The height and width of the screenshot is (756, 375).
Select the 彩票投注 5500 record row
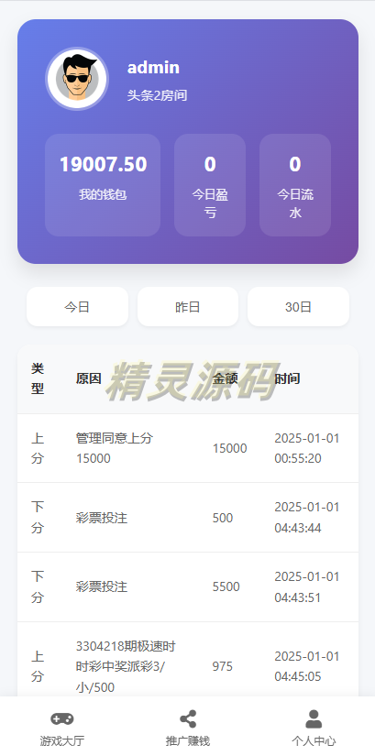pyautogui.click(x=188, y=587)
